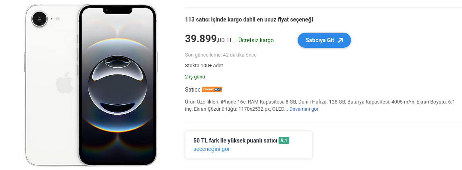This screenshot has height=170, width=462.
Task: Click the rear camera lens on phone
Action: pyautogui.click(x=39, y=19)
